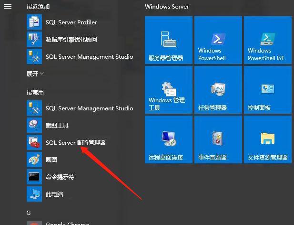The width and height of the screenshot is (294, 225).
Task: Click the 最常用 section heading
Action: coord(35,93)
